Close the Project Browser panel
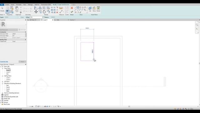The height and width of the screenshot is (113, 200). pos(26,64)
